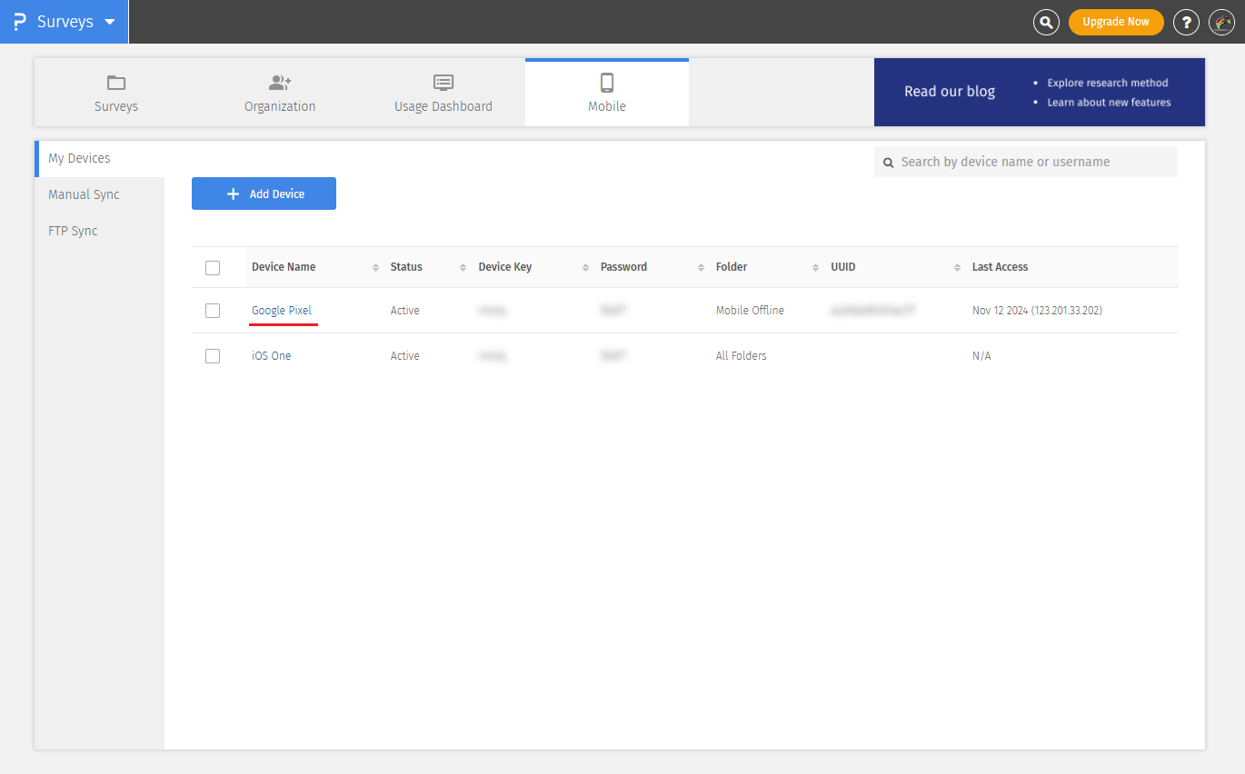Click the Mobile phone icon
1245x774 pixels.
(x=607, y=83)
